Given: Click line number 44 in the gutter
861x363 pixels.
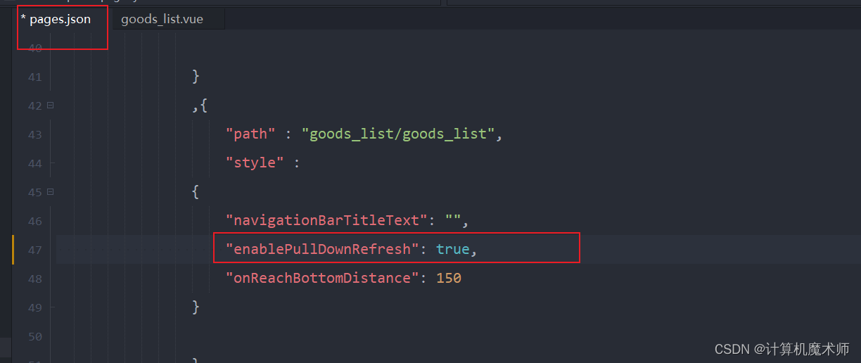Looking at the screenshot, I should tap(35, 163).
